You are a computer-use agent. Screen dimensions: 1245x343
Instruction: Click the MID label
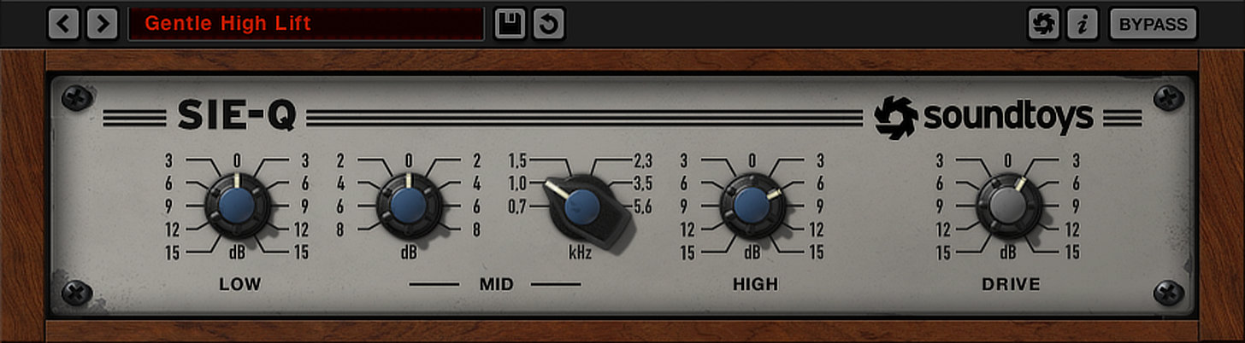pyautogui.click(x=496, y=284)
